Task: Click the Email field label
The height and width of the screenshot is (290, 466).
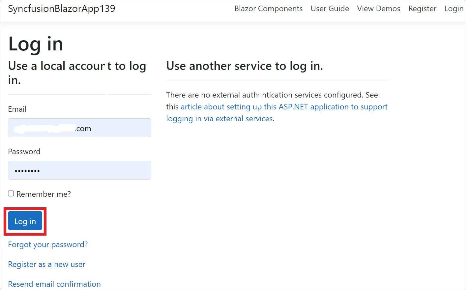Action: (17, 109)
